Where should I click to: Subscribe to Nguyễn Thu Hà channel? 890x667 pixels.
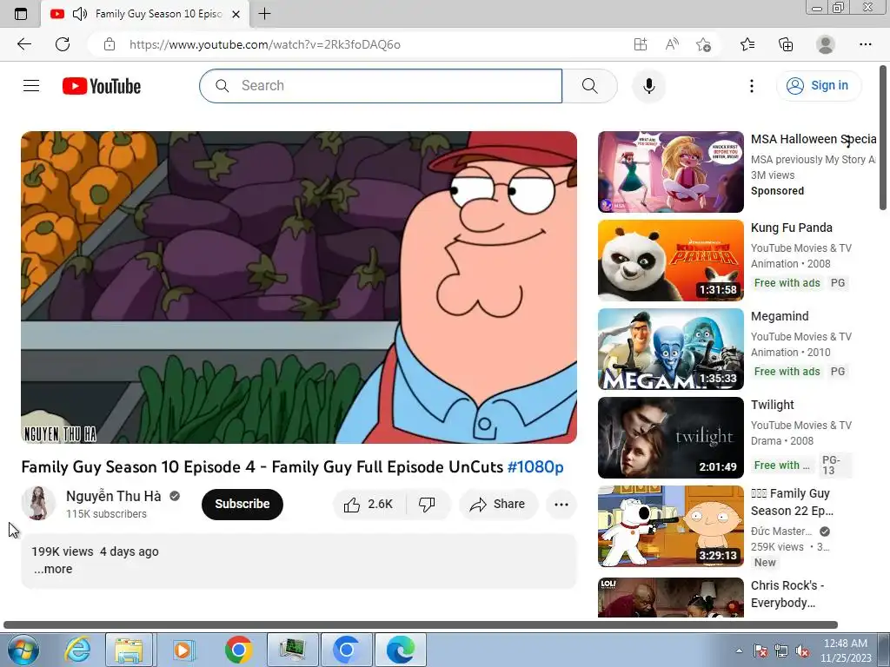click(x=242, y=505)
